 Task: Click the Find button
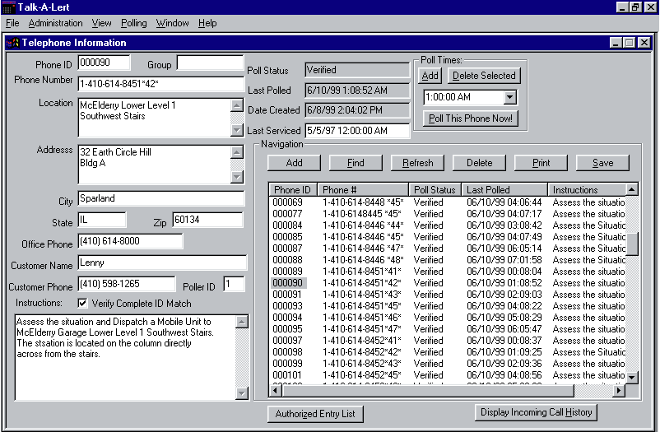356,163
